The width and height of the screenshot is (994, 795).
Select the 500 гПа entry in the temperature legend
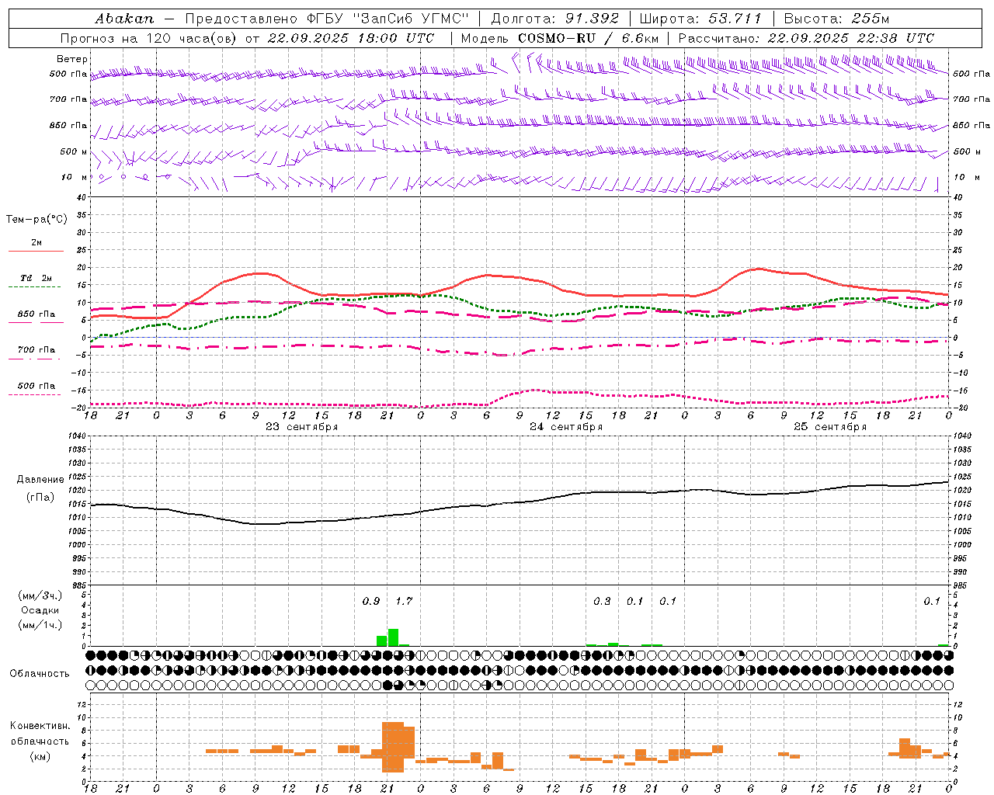coord(36,386)
